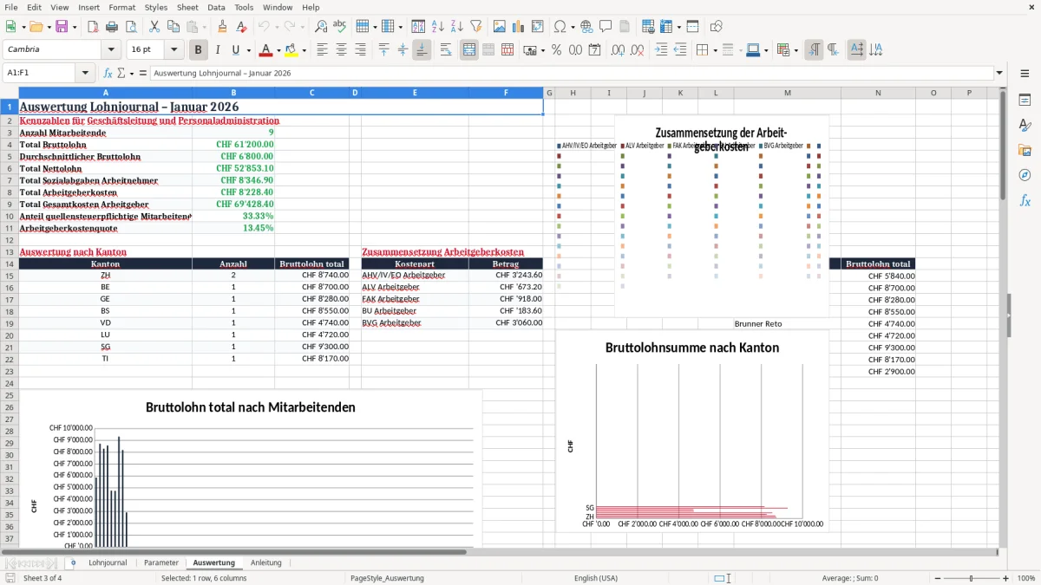Open the sidebar Properties panel icon
The width and height of the screenshot is (1041, 585).
point(1025,100)
